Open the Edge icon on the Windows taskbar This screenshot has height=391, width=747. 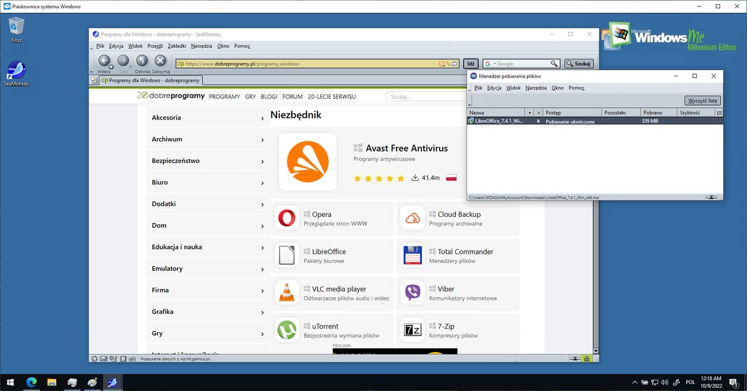[x=32, y=382]
